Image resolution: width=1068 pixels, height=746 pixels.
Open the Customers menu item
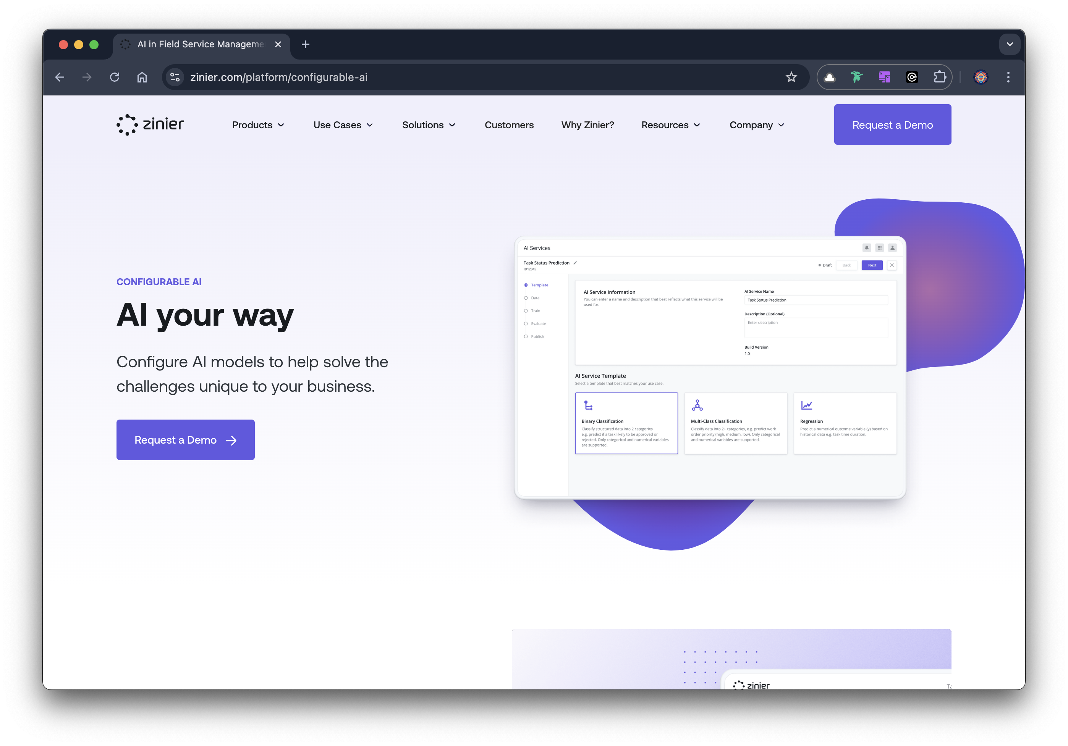click(x=509, y=125)
